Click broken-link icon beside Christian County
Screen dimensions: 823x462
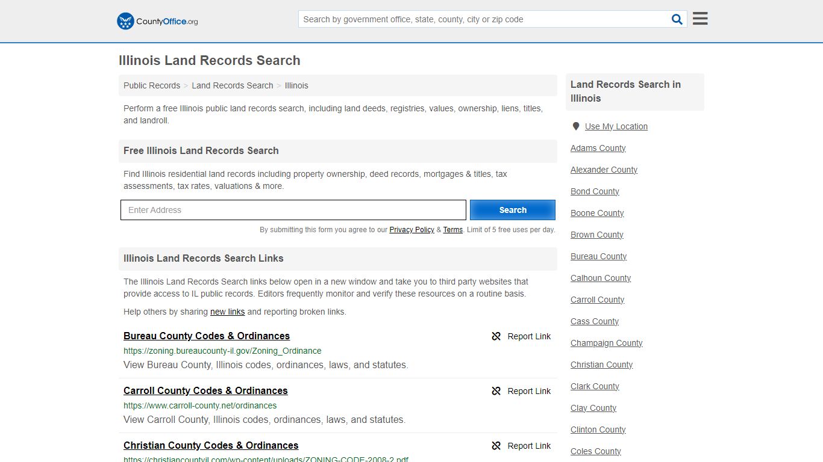(496, 446)
